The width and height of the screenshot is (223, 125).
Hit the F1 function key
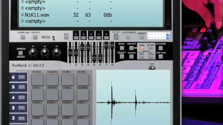coord(76,38)
